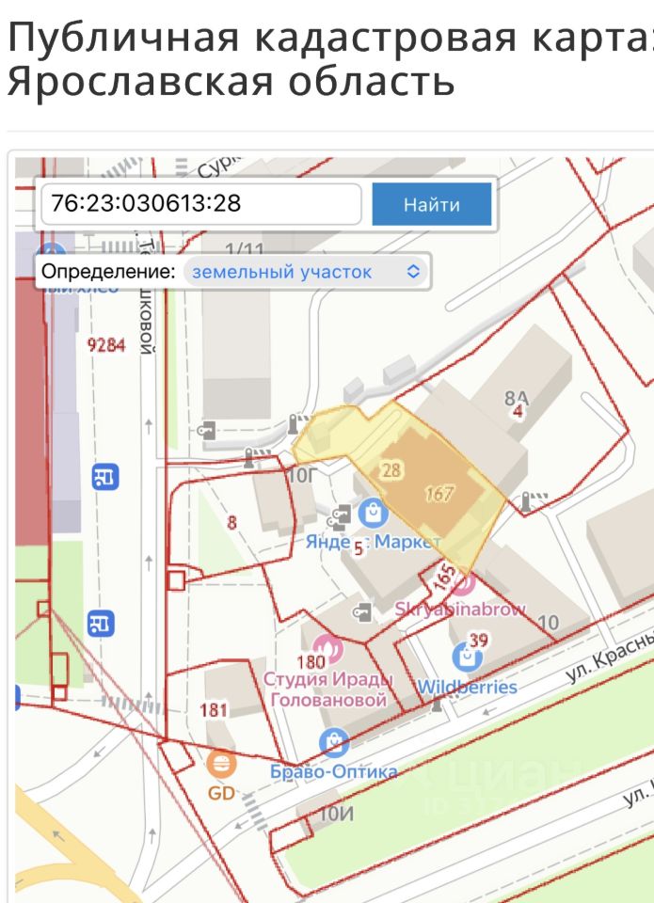
Task: Open the Браво-Оптика shop marker
Action: 334,743
